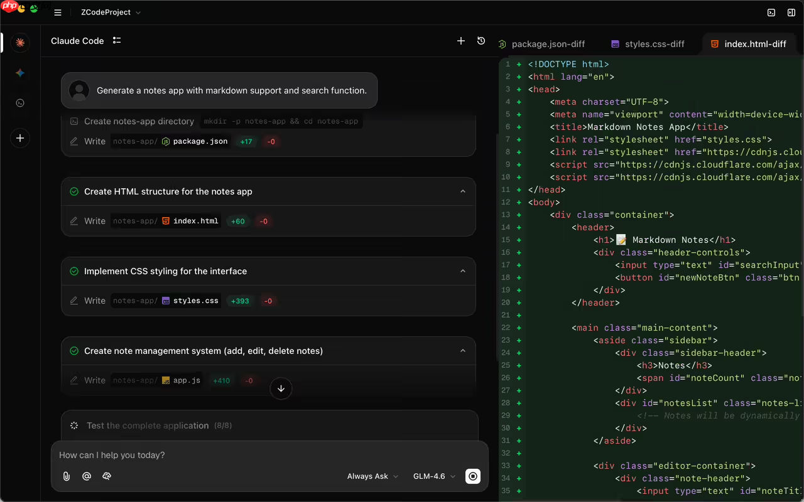
Task: Click the circular send button
Action: [x=472, y=476]
